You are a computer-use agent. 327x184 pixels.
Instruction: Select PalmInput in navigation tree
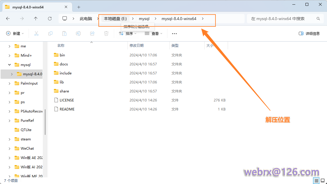click(x=29, y=83)
